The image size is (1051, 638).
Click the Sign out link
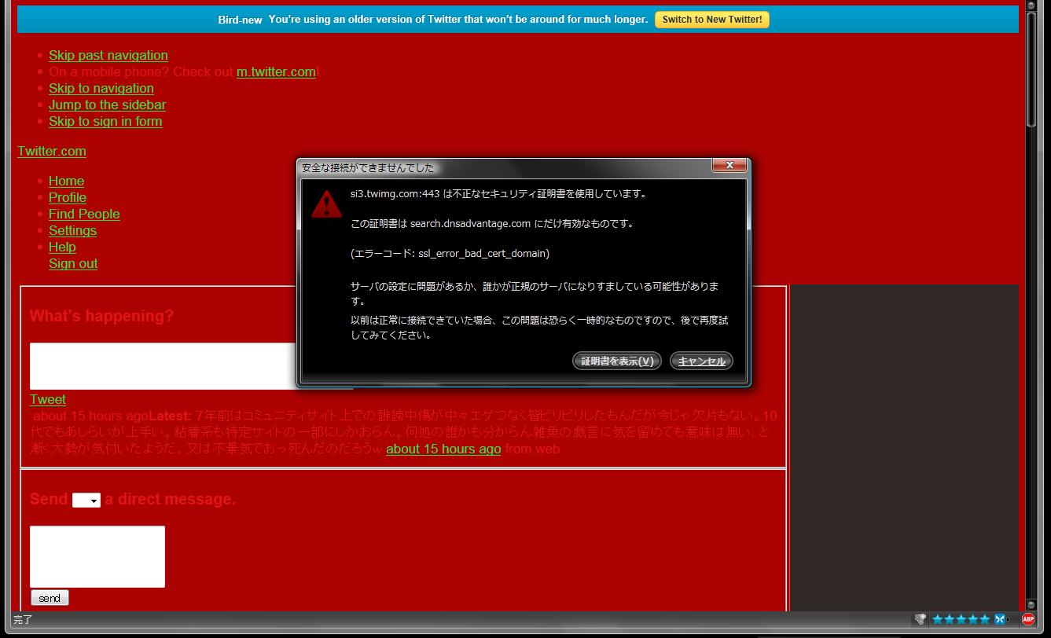pos(73,263)
